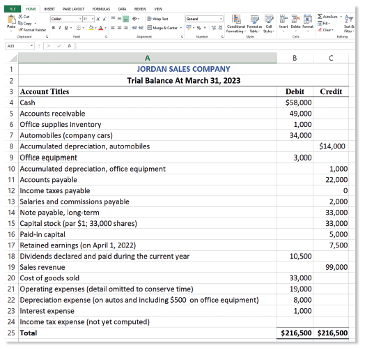Viewport: 365px width, 350px height.
Task: Toggle Bold formatting
Action: pyautogui.click(x=54, y=28)
